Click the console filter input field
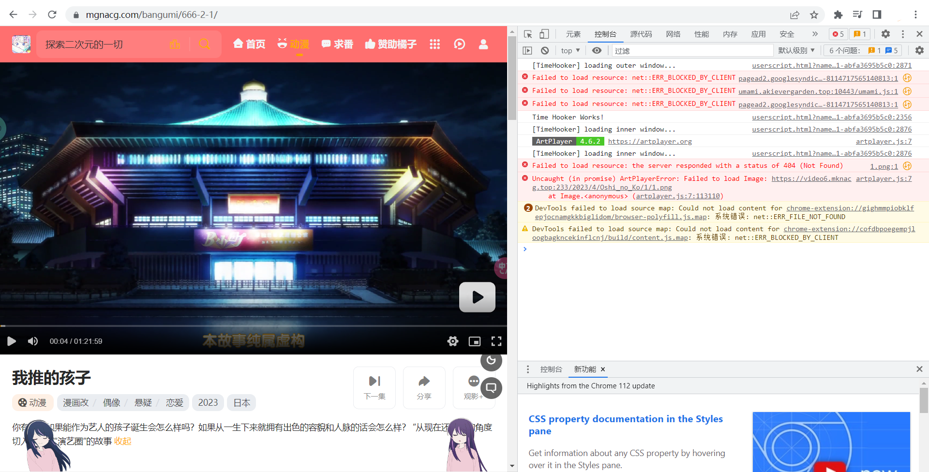Image resolution: width=929 pixels, height=472 pixels. pyautogui.click(x=692, y=50)
